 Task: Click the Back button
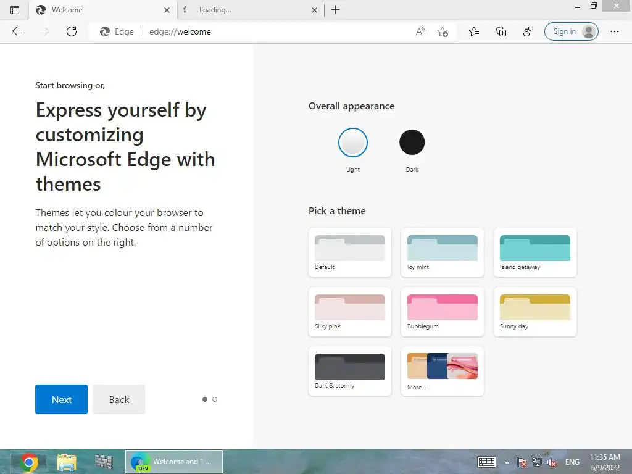pos(119,399)
